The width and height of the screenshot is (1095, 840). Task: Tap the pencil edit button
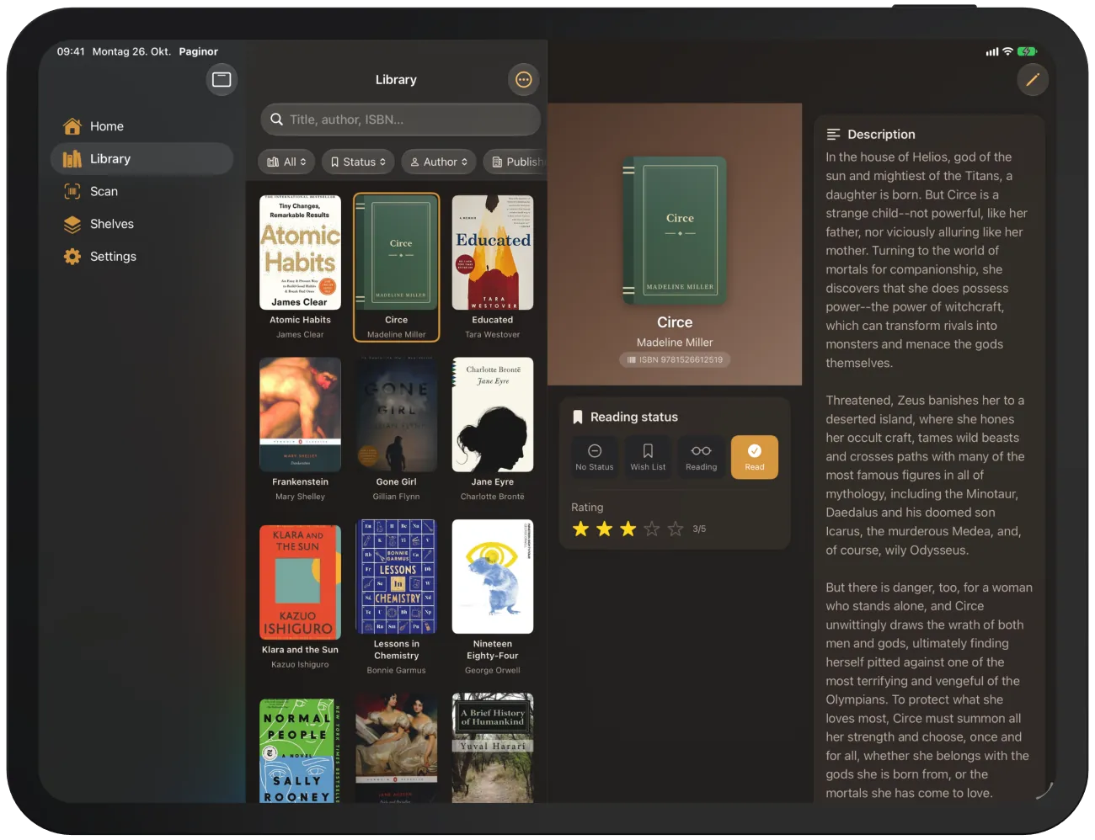click(1033, 80)
